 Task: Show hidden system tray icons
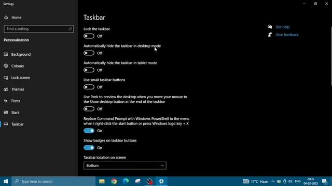pos(273,181)
